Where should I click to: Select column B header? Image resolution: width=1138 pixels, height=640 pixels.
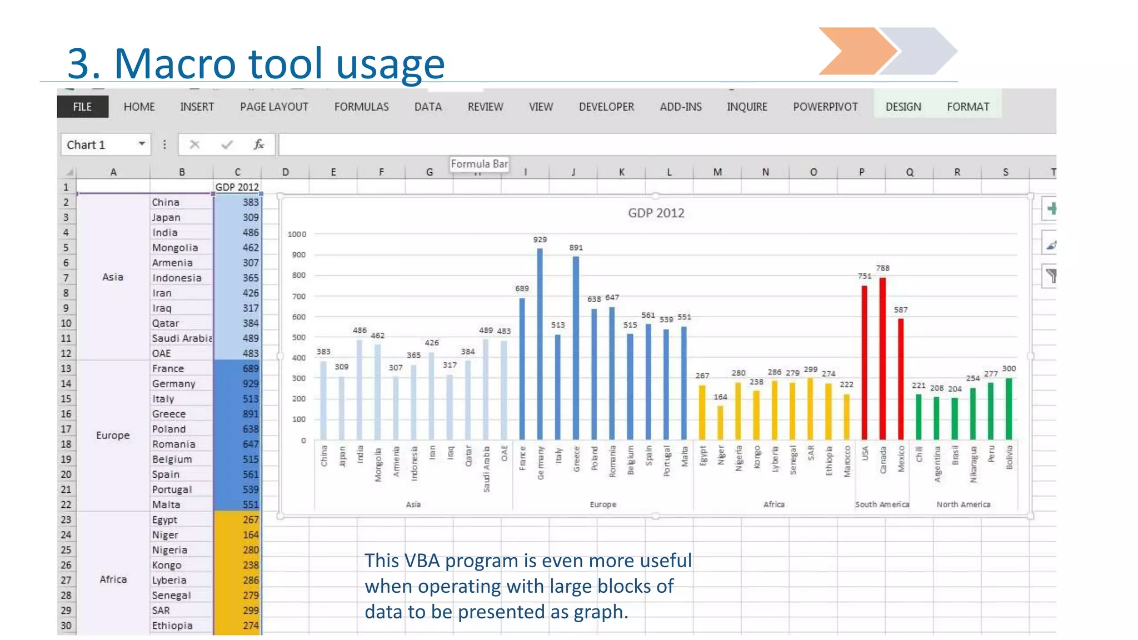point(182,172)
